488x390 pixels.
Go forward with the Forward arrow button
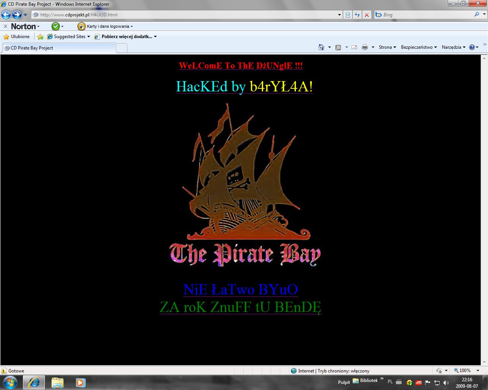coord(17,15)
